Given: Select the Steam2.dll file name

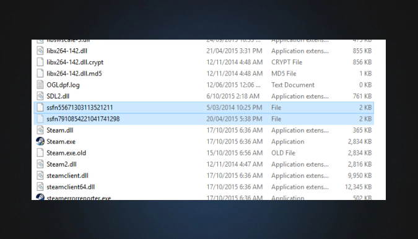Looking at the screenshot, I should pos(61,164).
